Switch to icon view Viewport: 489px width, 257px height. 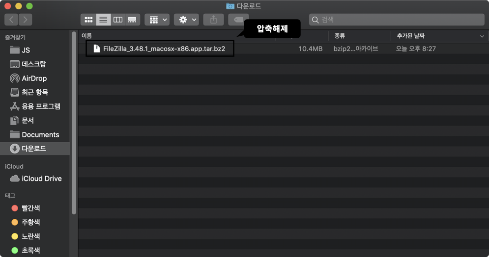pyautogui.click(x=88, y=20)
